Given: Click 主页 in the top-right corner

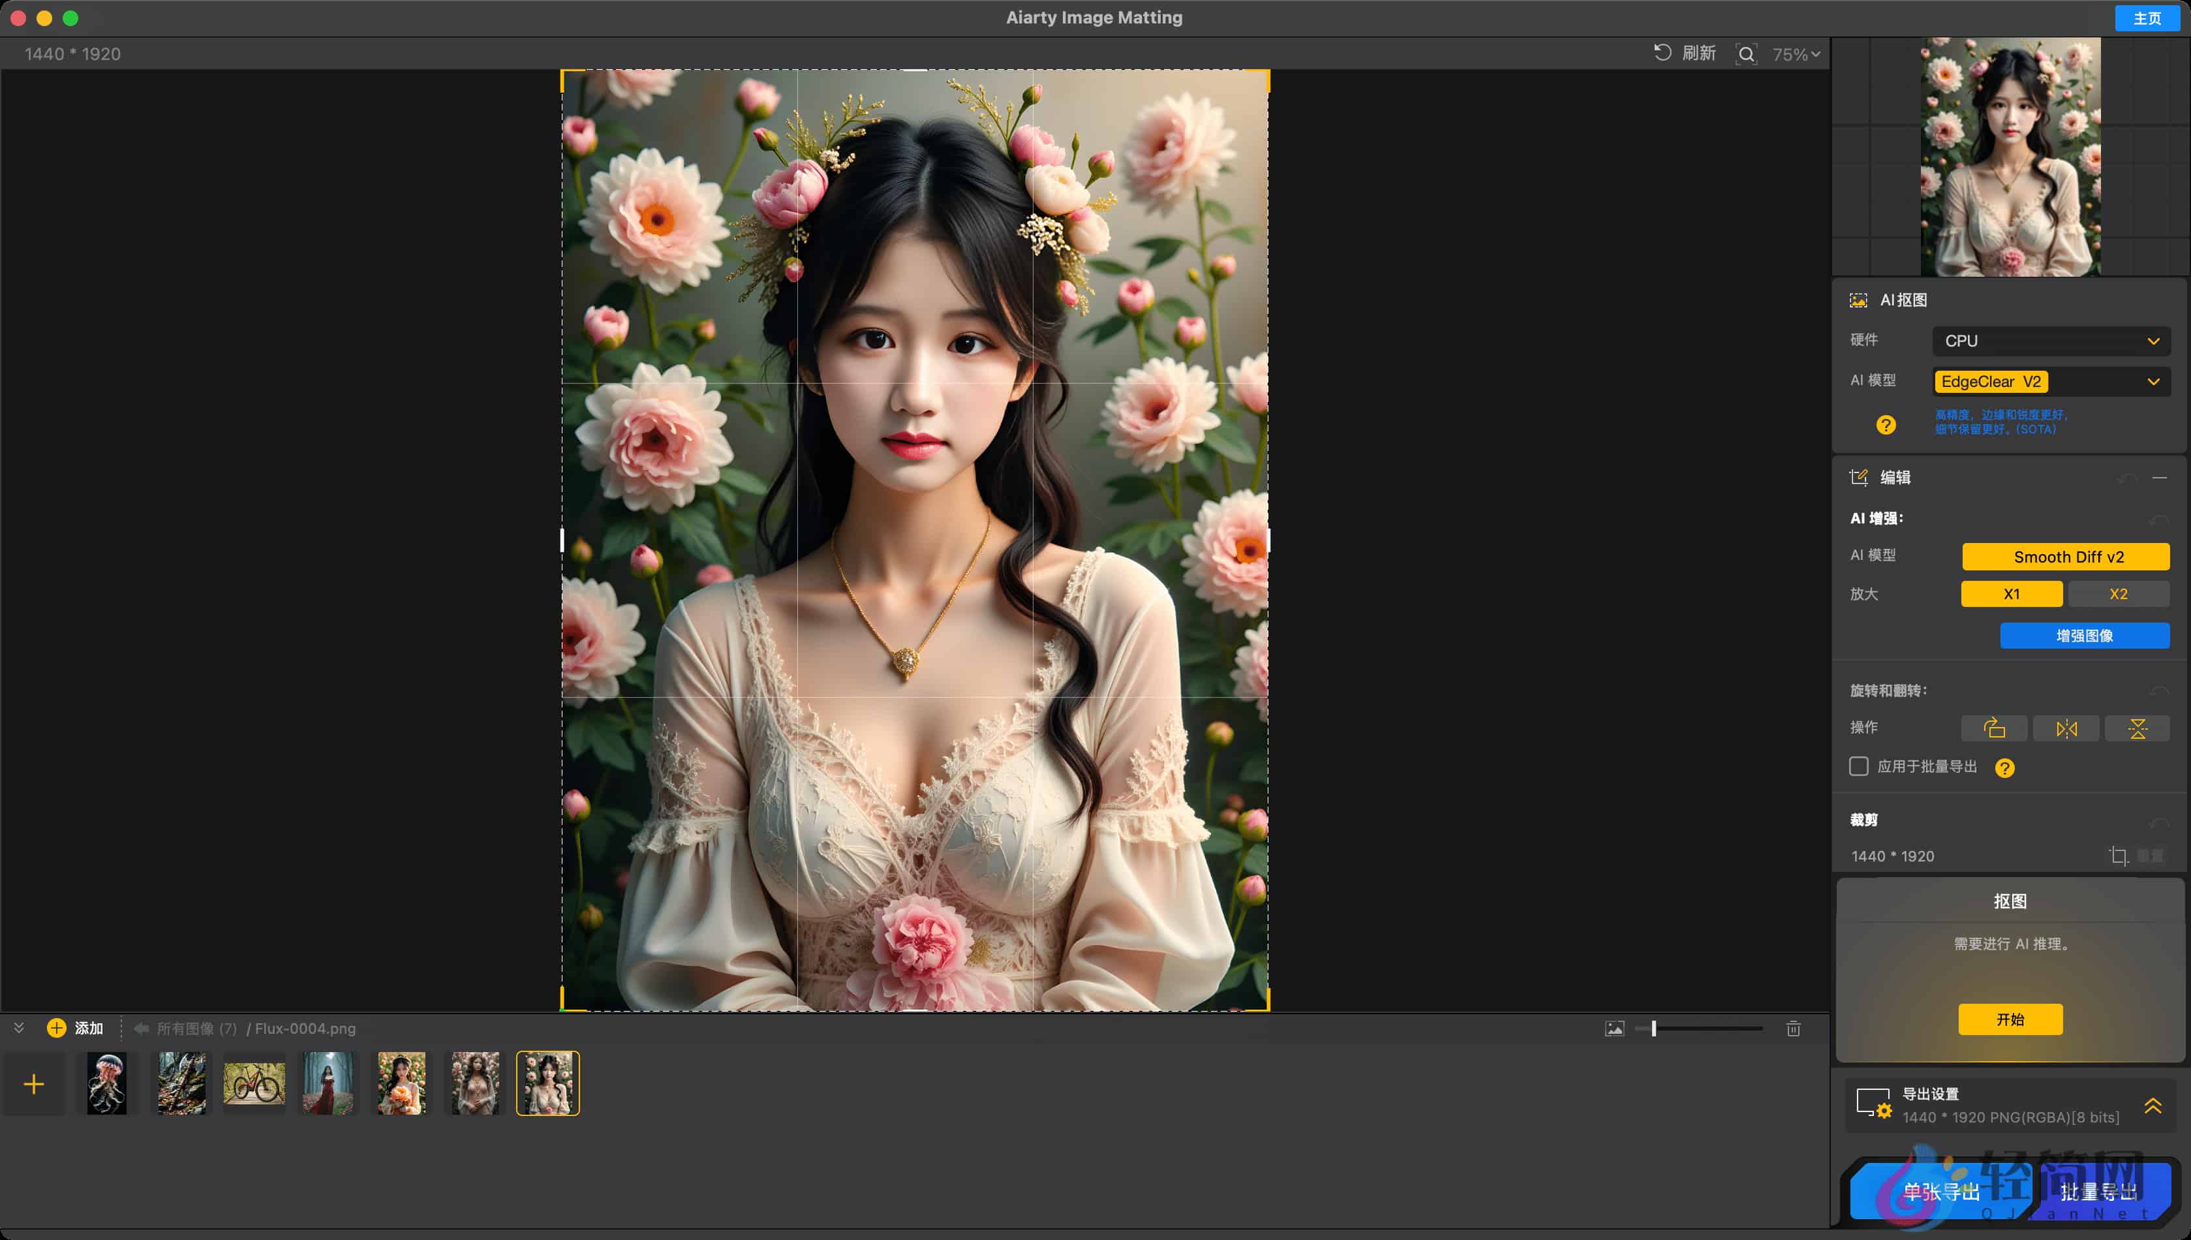Looking at the screenshot, I should click(x=2149, y=17).
